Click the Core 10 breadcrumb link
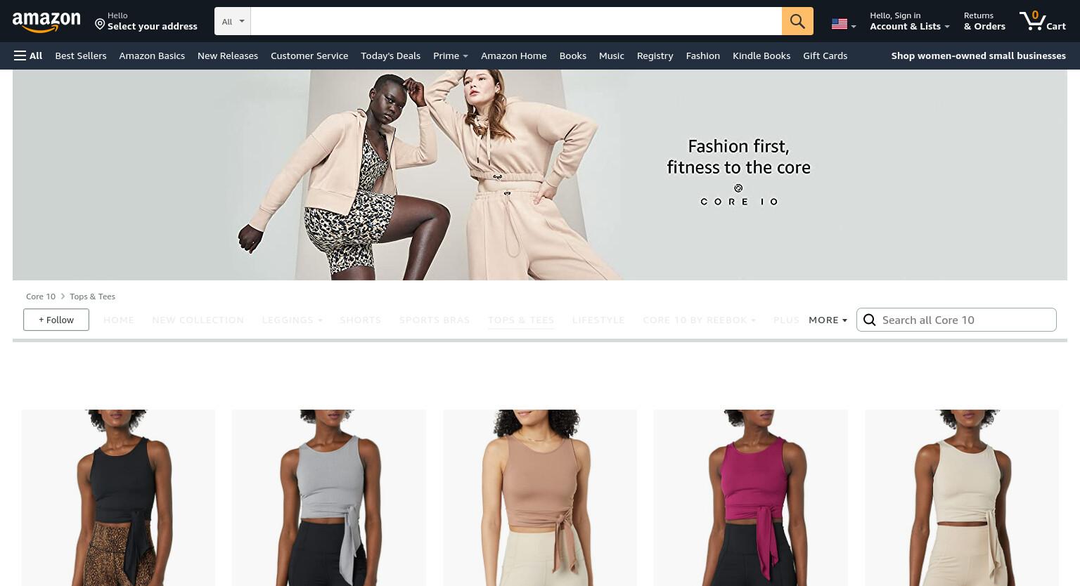 click(x=41, y=297)
